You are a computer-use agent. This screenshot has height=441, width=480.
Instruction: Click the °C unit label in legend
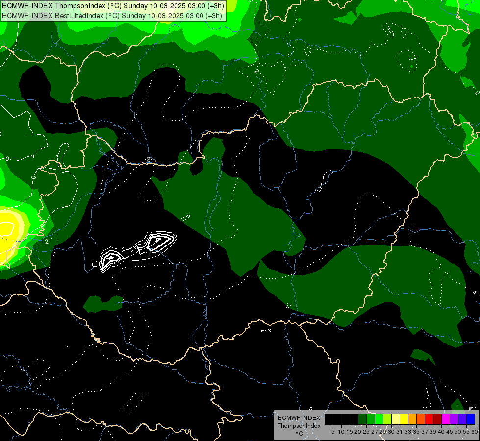coord(300,434)
